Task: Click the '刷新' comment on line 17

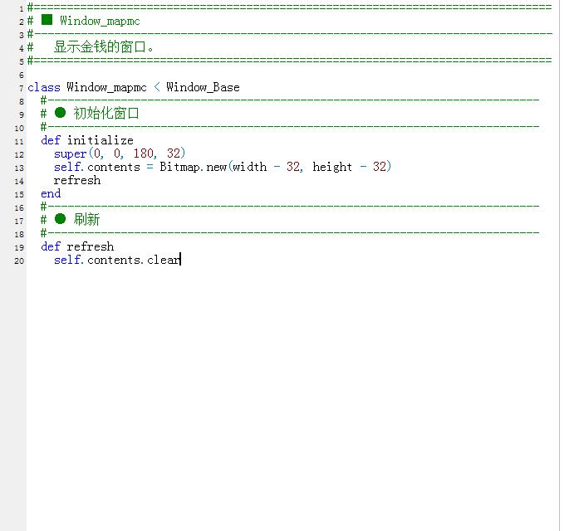Action: (86, 219)
